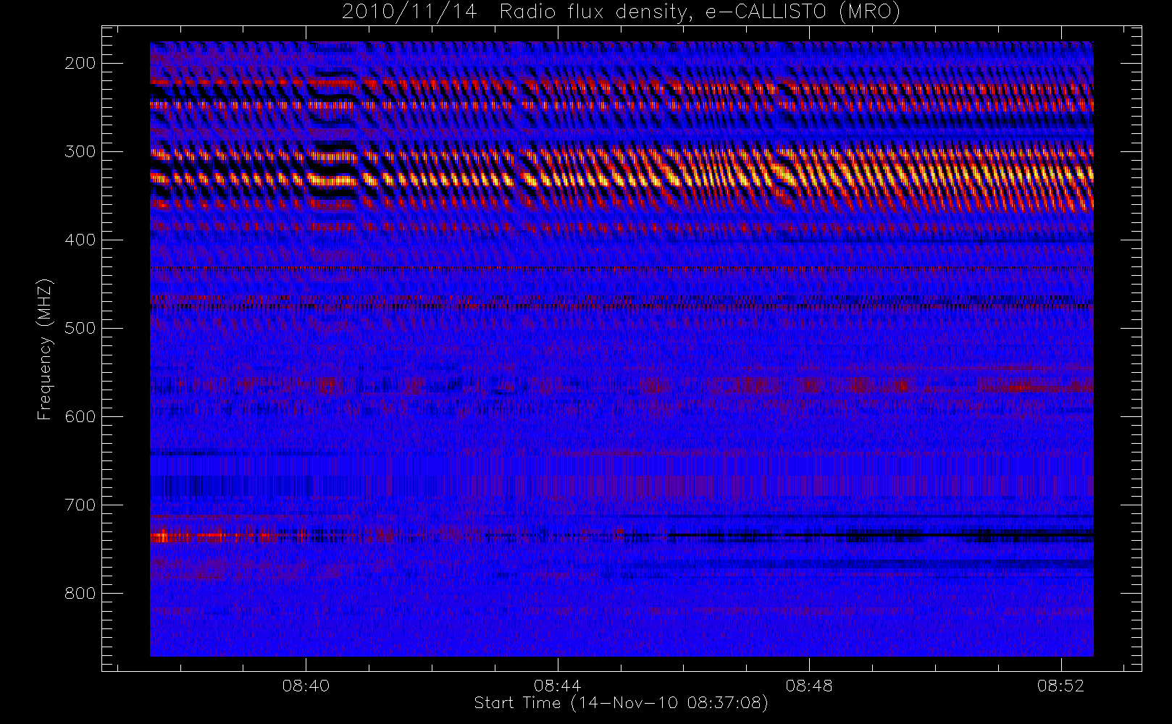
Task: Click the 200 frequency tick label
Action: [x=80, y=63]
